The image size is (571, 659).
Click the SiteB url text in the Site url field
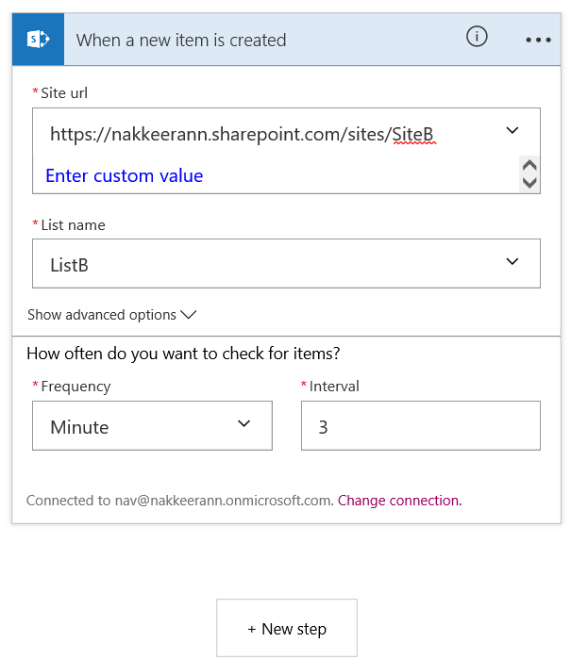click(x=242, y=135)
